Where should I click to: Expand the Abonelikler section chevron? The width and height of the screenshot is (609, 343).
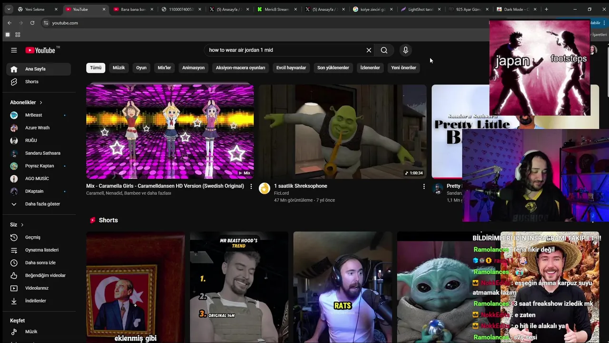(x=41, y=102)
